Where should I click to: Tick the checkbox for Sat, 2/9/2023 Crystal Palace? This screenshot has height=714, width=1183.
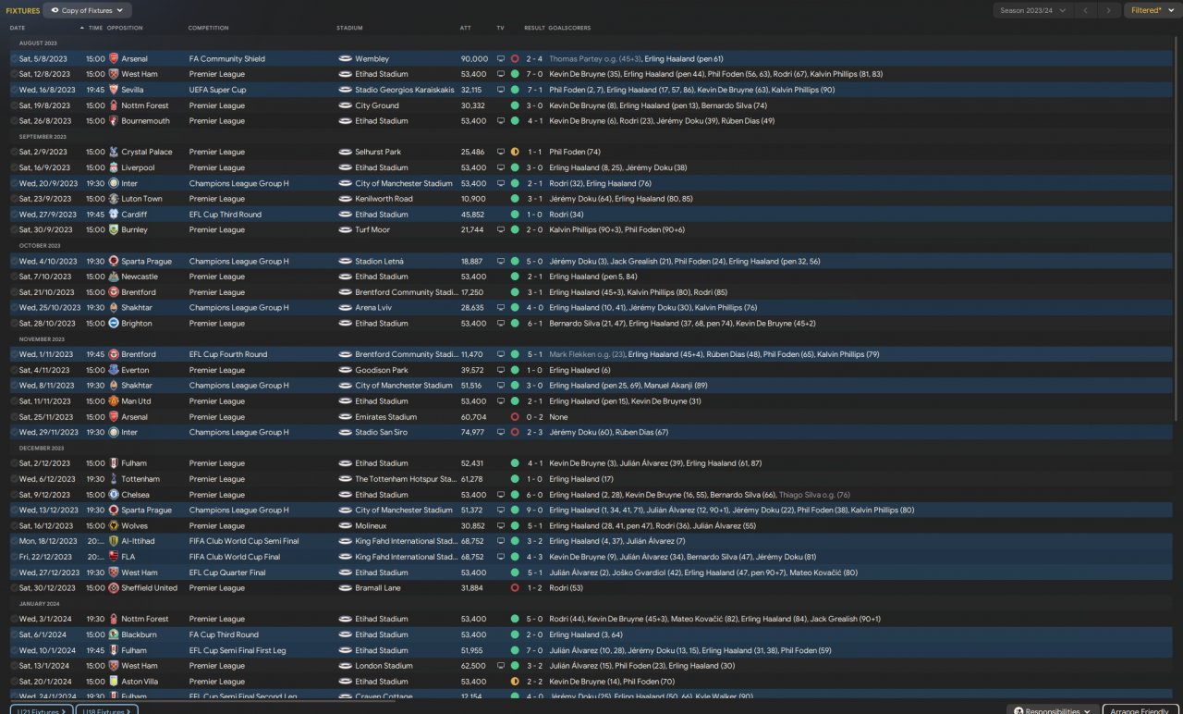point(14,152)
